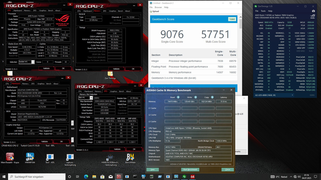The image size is (321, 180).
Task: Open File Explorer from the taskbar
Action: 94,177
